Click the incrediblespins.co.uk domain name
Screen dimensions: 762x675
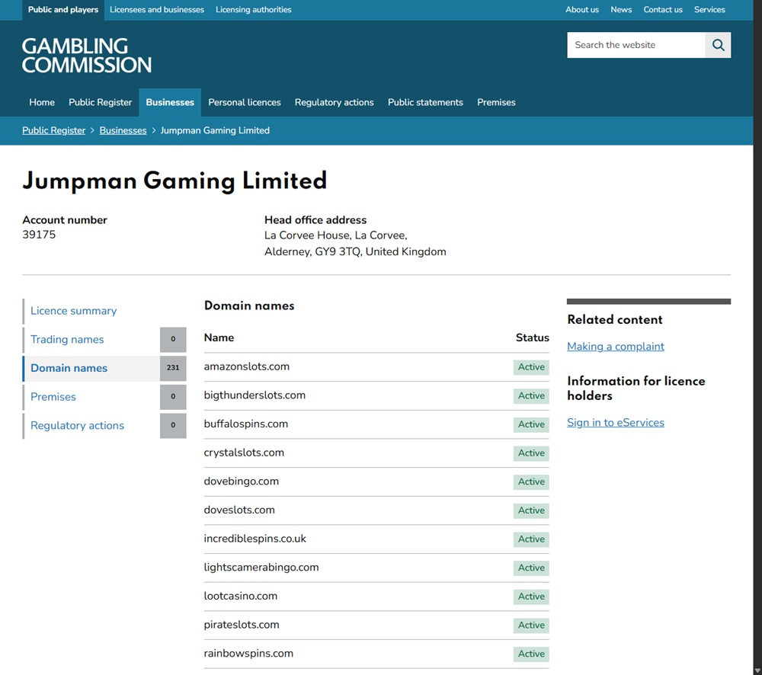pos(255,539)
